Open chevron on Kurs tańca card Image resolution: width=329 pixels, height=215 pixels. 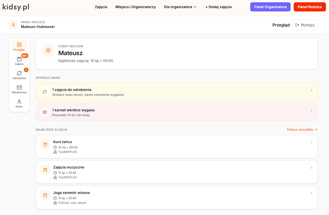[311, 142]
